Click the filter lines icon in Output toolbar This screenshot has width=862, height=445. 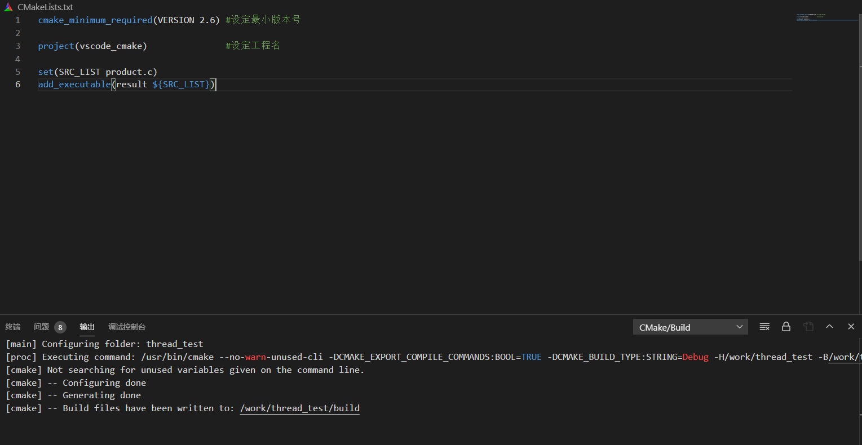[x=764, y=327]
